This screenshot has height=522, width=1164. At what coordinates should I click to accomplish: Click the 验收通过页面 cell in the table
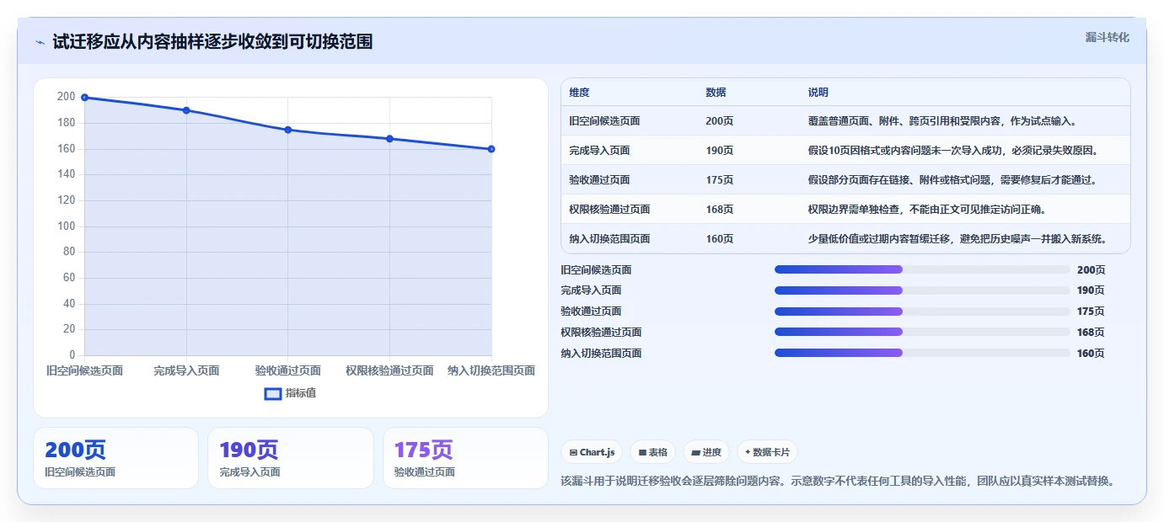coord(599,180)
